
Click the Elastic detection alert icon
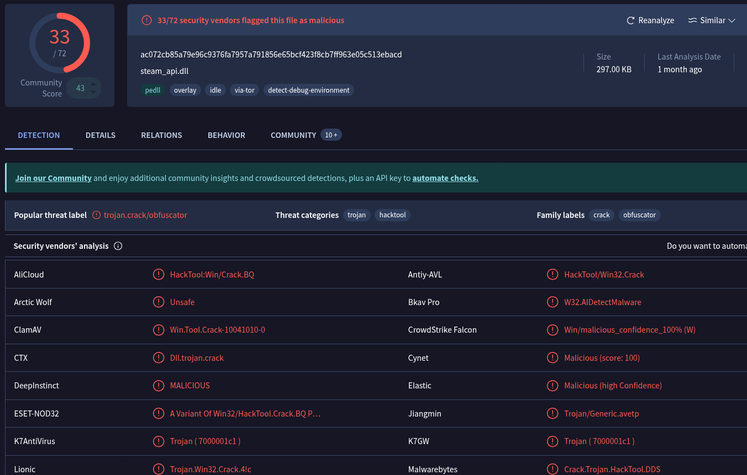pyautogui.click(x=553, y=385)
